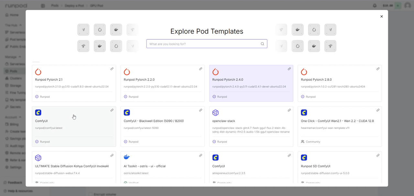Viewport: 414px width, 196px height.
Task: Click Community badge on One Click ComfyUI card
Action: click(310, 142)
